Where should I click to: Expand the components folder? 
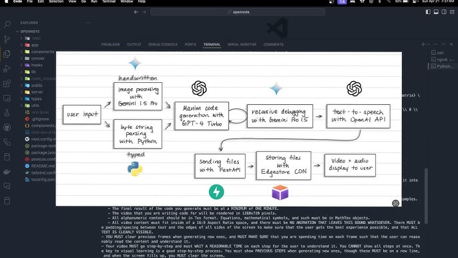(x=37, y=51)
